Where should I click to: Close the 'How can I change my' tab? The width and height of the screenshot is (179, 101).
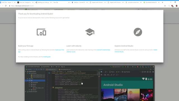pos(33,3)
